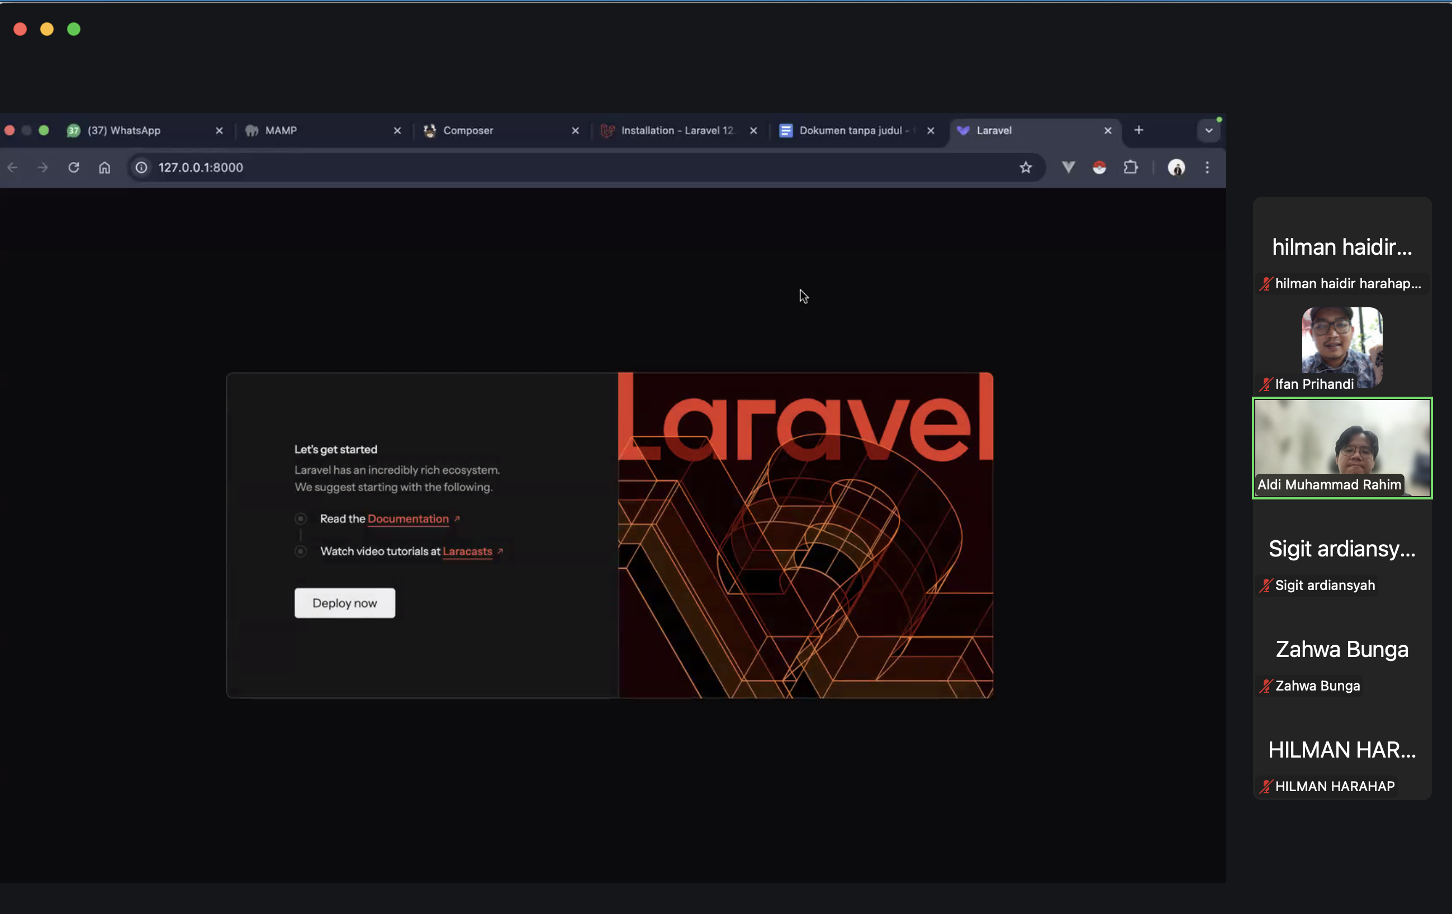Click the site info icon beside URL
Image resolution: width=1452 pixels, height=914 pixels.
pyautogui.click(x=142, y=168)
